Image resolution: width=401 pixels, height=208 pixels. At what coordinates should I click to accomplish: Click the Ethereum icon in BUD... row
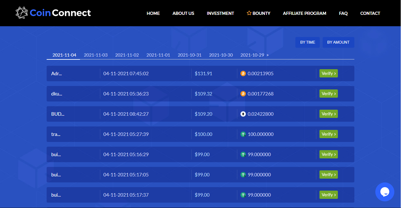(243, 114)
